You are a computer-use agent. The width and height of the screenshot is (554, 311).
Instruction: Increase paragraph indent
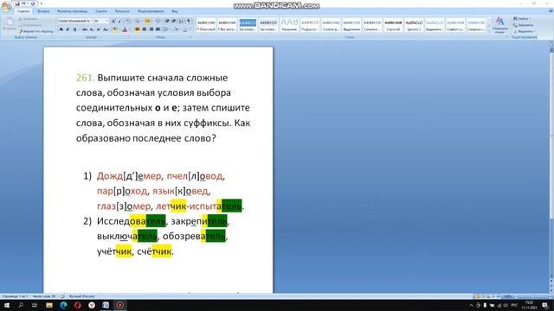(174, 21)
